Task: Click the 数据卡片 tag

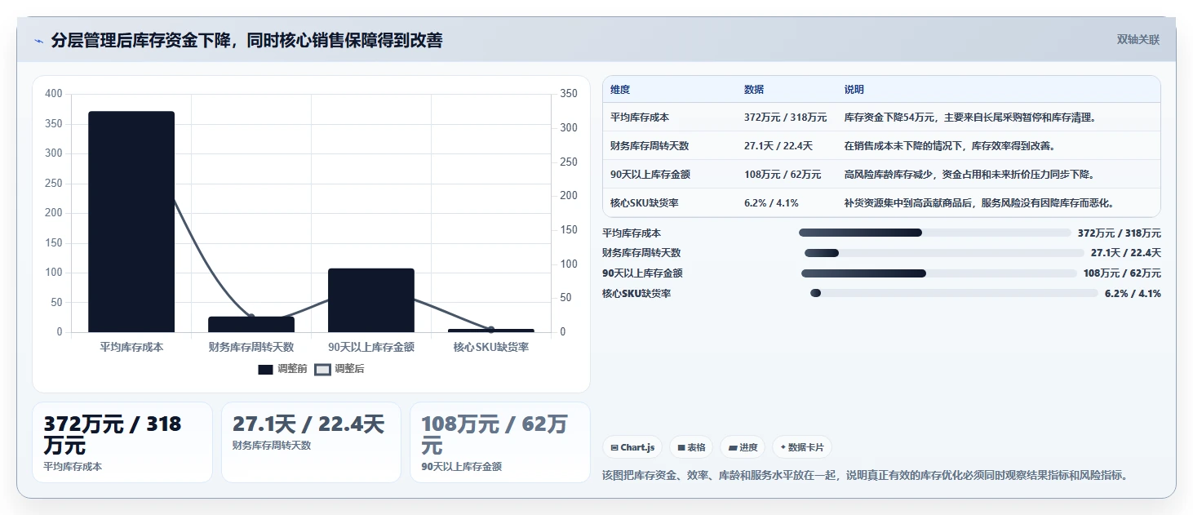Action: click(x=802, y=447)
